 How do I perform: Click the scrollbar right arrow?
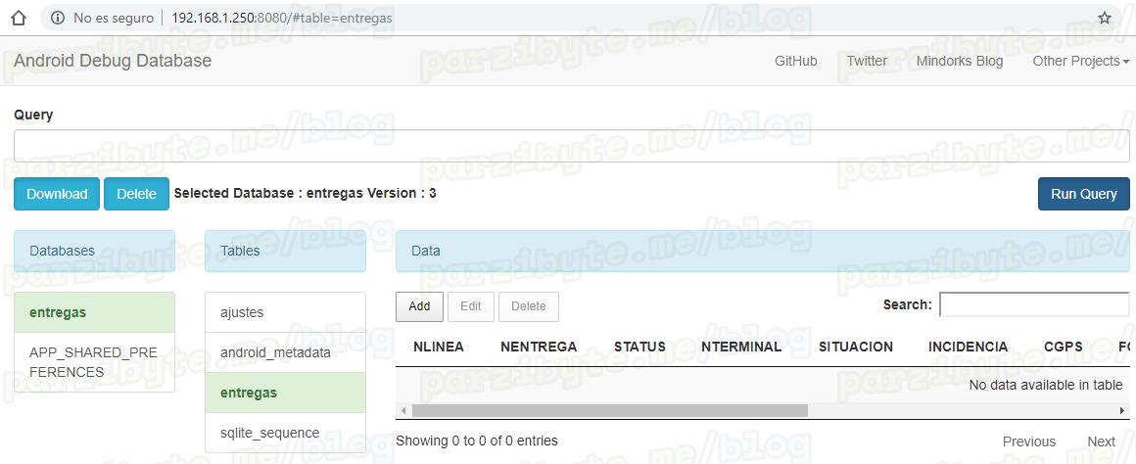pyautogui.click(x=1122, y=410)
